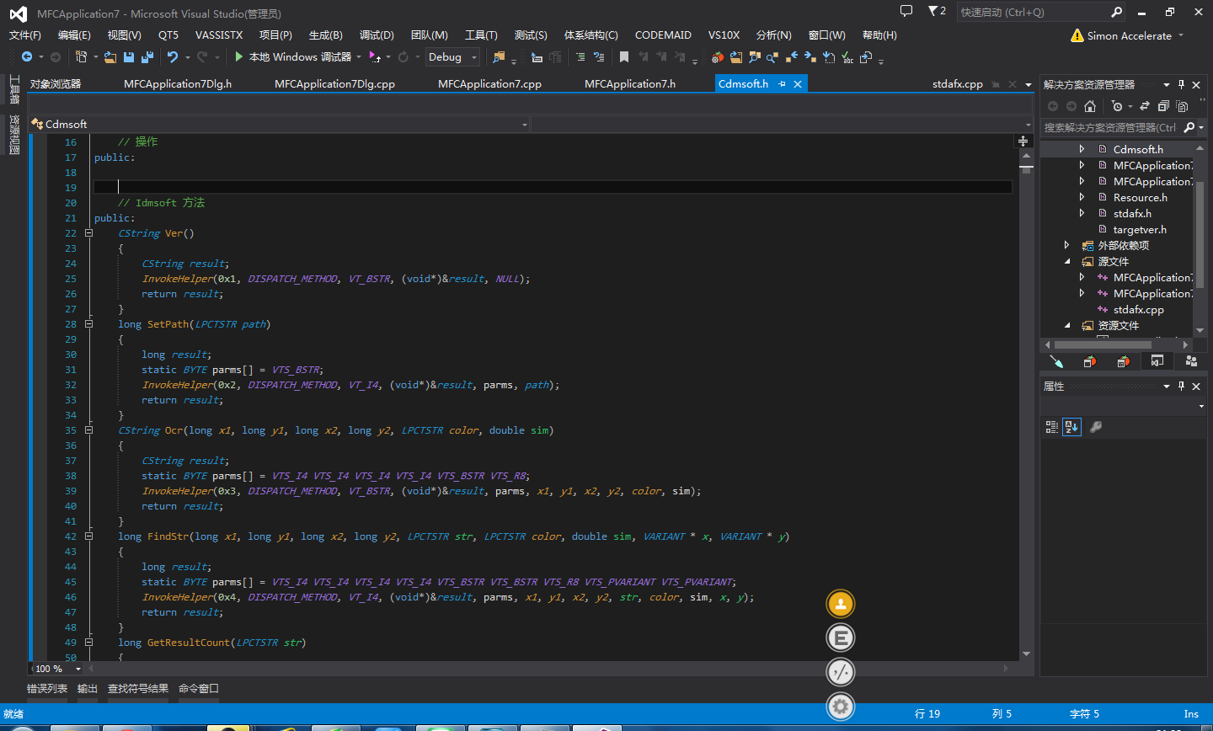
Task: Toggle auto-hide pin of Solution Explorer
Action: coord(1181,84)
